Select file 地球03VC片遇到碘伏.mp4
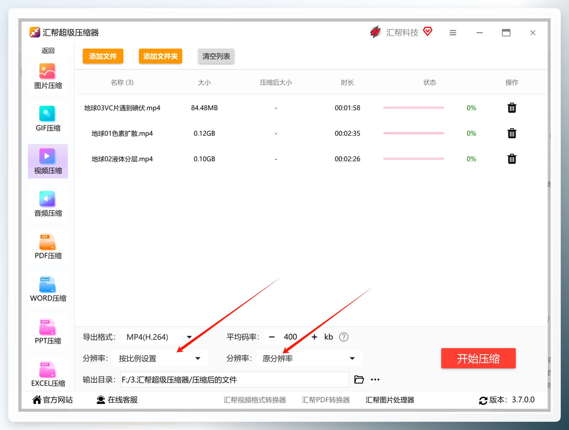This screenshot has width=569, height=430. tap(122, 108)
